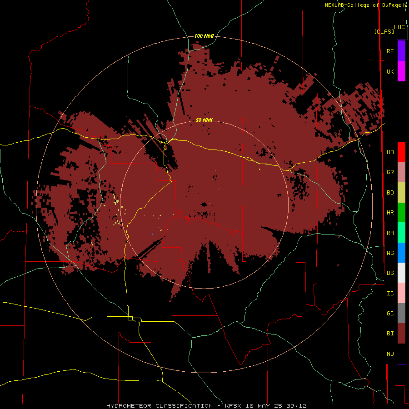Screen dimensions: 409x409
Task: Click the HA red legend swatch
Action: 401,152
